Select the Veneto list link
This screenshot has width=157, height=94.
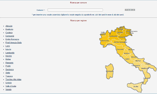click(8, 89)
